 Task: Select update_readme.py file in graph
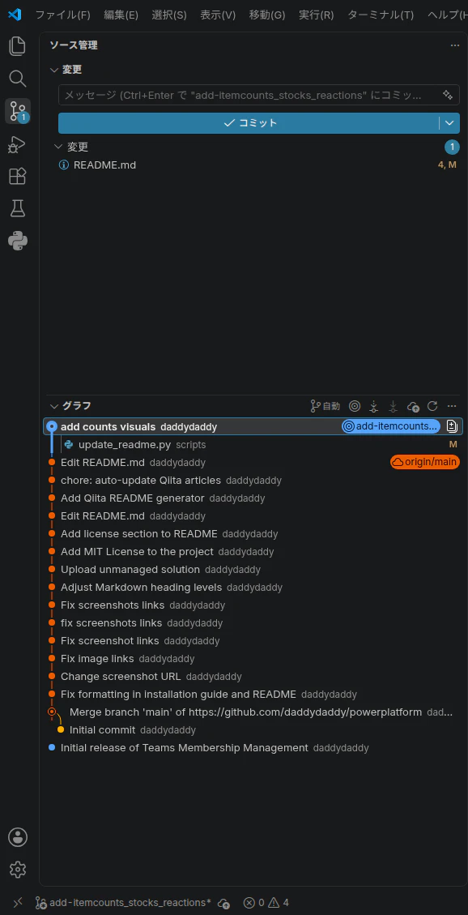253,445
